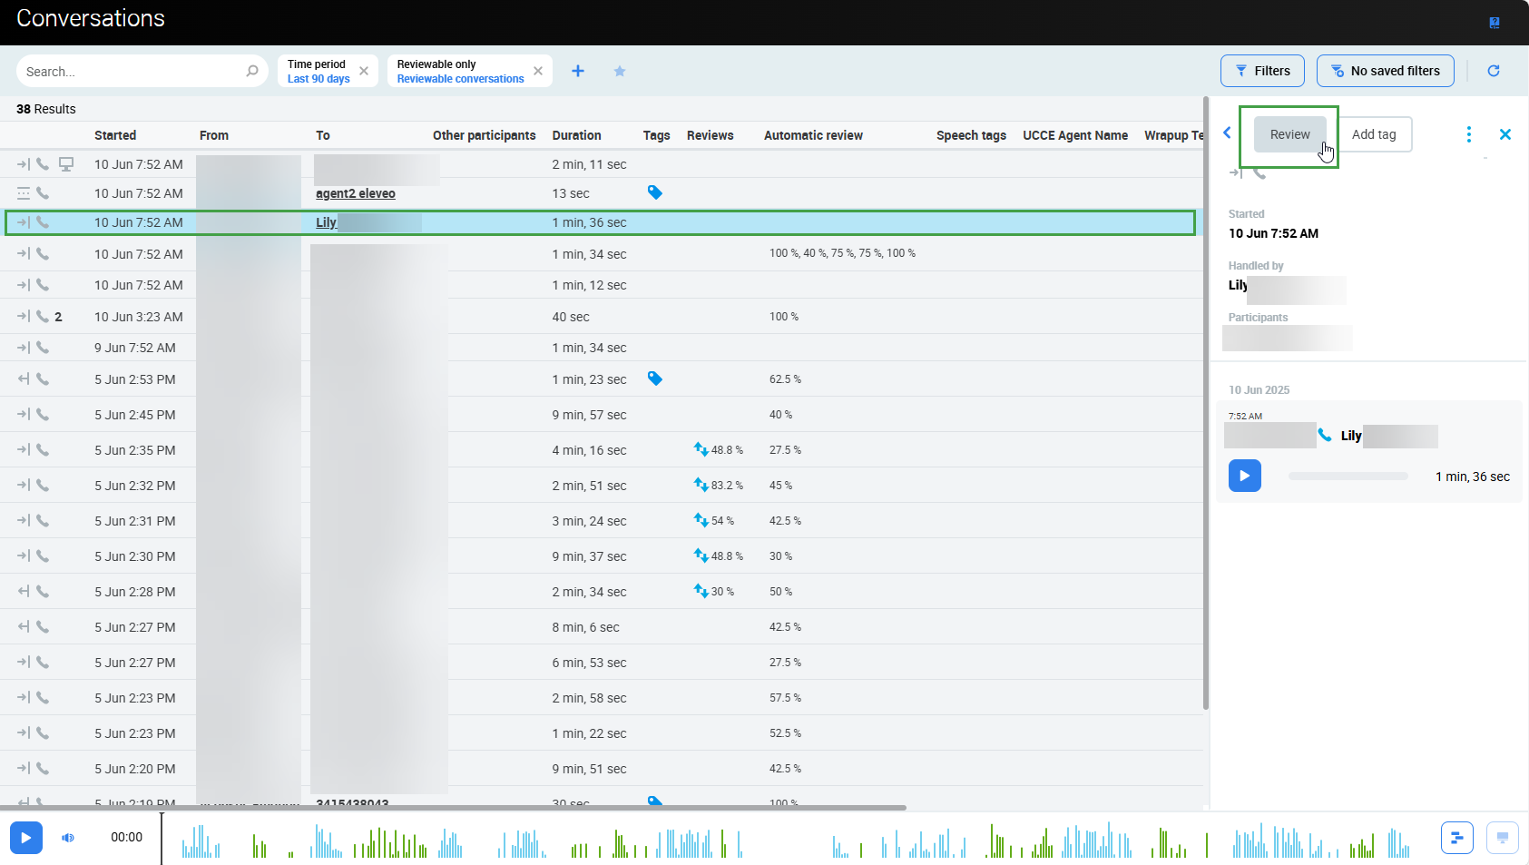Screen dimensions: 1529x865
Task: Click the star icon to save filter
Action: point(620,71)
